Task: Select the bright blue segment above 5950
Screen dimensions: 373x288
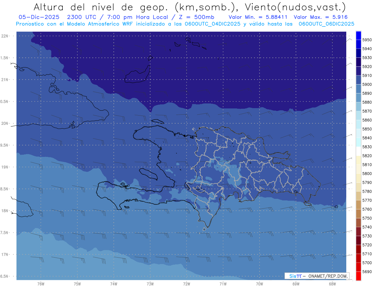Action: coord(358,35)
